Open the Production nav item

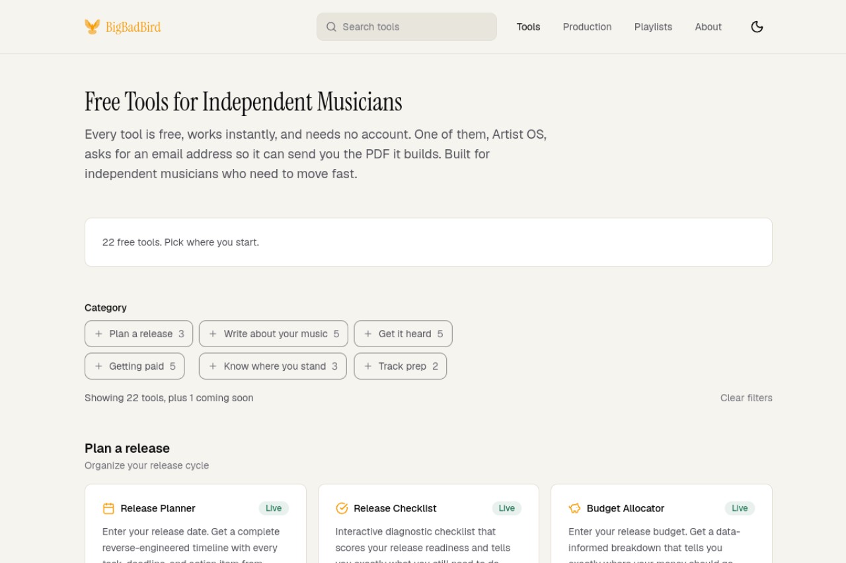click(587, 27)
